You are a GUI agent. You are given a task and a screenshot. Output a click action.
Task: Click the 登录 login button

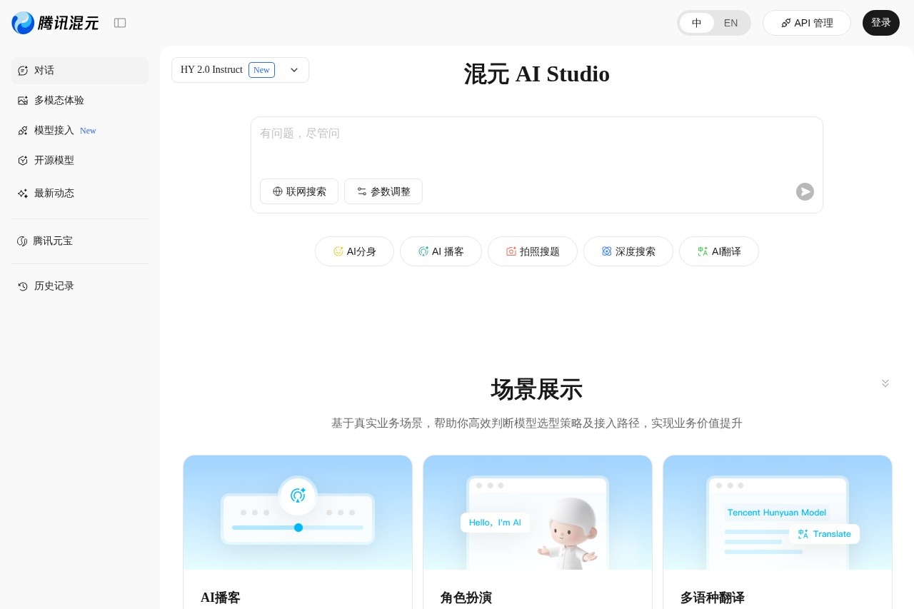pos(881,23)
